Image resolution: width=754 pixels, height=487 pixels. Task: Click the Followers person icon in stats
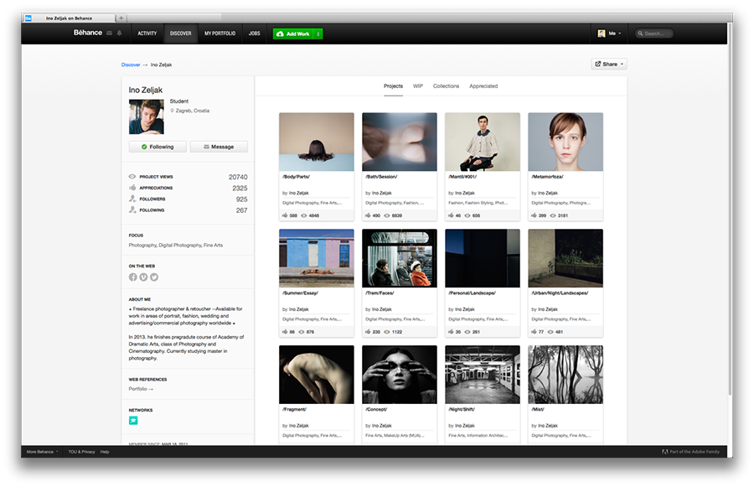click(x=132, y=199)
